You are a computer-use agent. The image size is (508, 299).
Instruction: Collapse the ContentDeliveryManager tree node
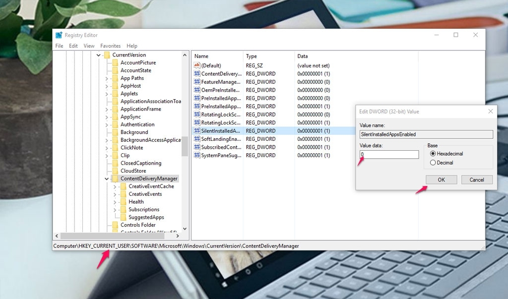(x=107, y=178)
